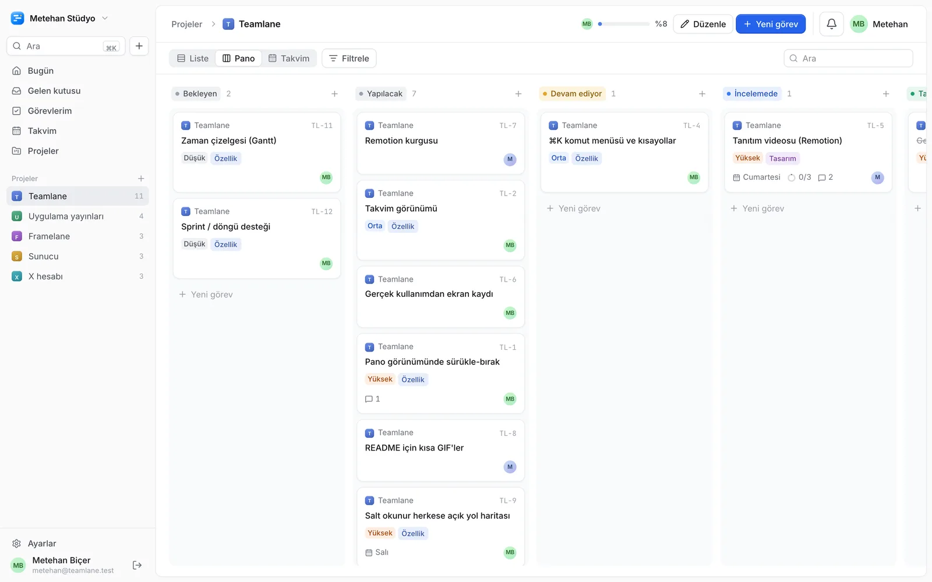Open Bugün in the sidebar

point(77,71)
